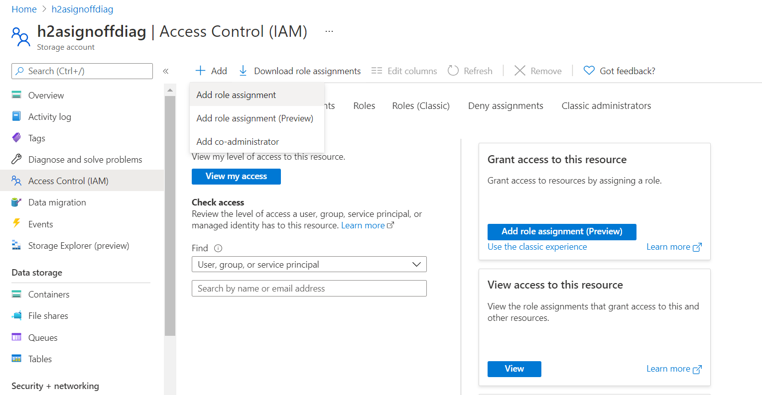Image resolution: width=762 pixels, height=395 pixels.
Task: Select Add role assignment (Preview) menu entry
Action: (254, 118)
